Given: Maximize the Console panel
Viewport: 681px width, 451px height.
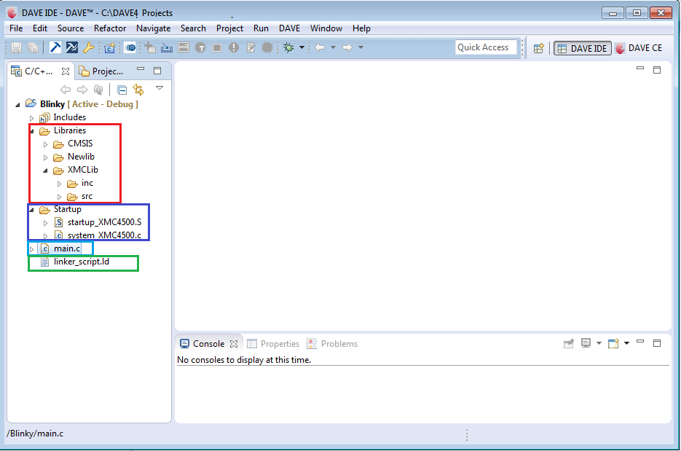Looking at the screenshot, I should pyautogui.click(x=657, y=343).
